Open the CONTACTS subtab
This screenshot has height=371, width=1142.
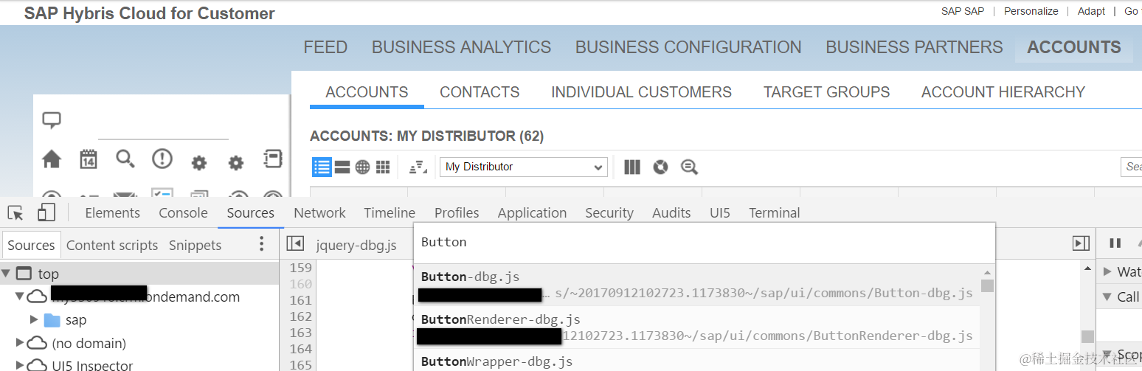tap(480, 92)
